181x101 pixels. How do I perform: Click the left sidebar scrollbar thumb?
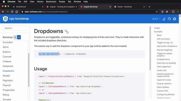29,70
